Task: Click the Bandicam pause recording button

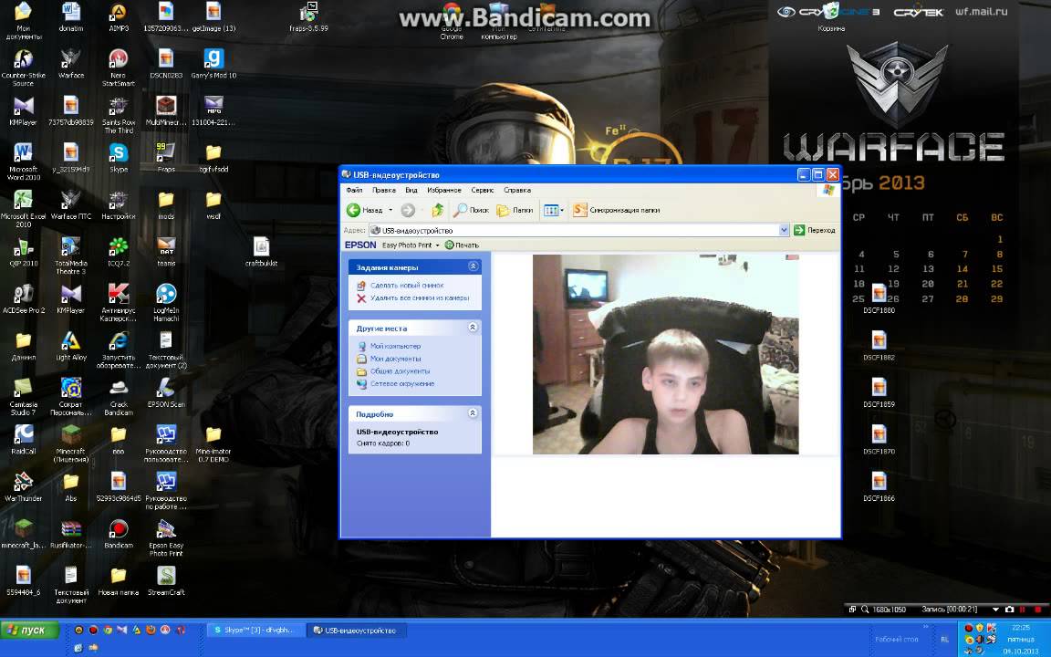Action: coord(1023,610)
